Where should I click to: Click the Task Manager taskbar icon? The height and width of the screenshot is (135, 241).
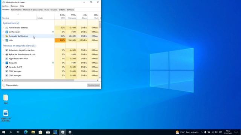(63, 132)
